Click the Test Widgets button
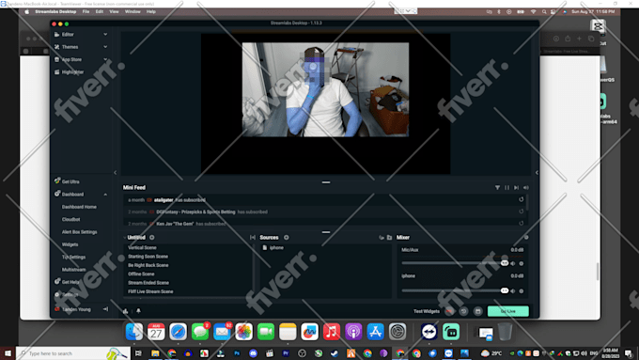639x360 pixels. 427,311
